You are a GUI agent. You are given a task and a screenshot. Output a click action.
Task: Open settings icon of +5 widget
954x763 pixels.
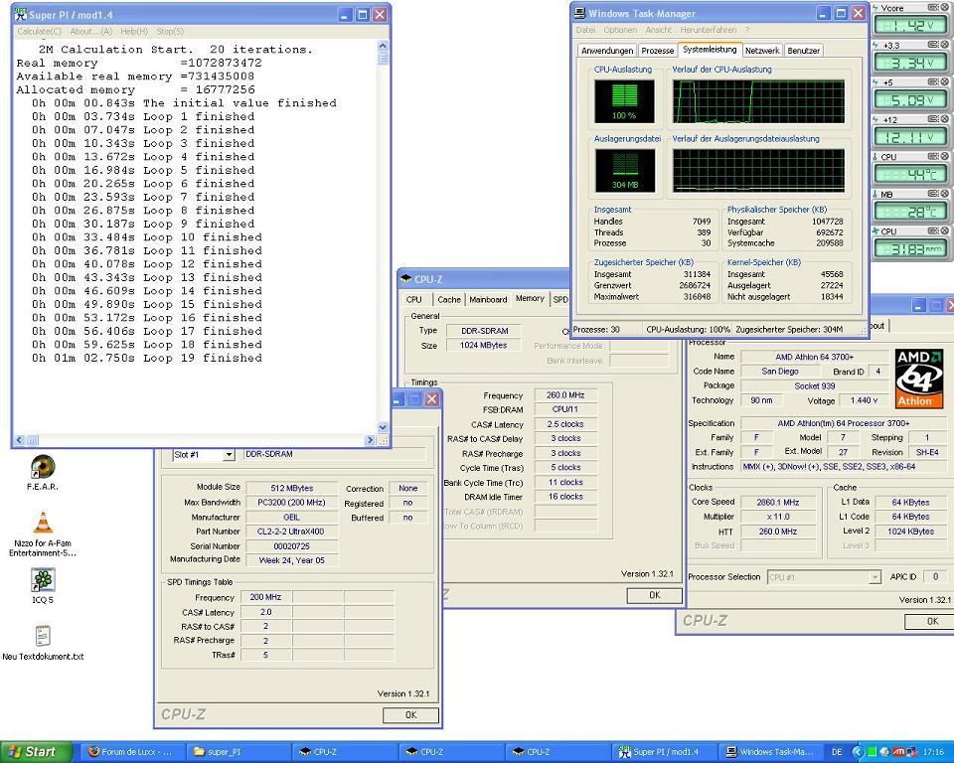tap(933, 81)
